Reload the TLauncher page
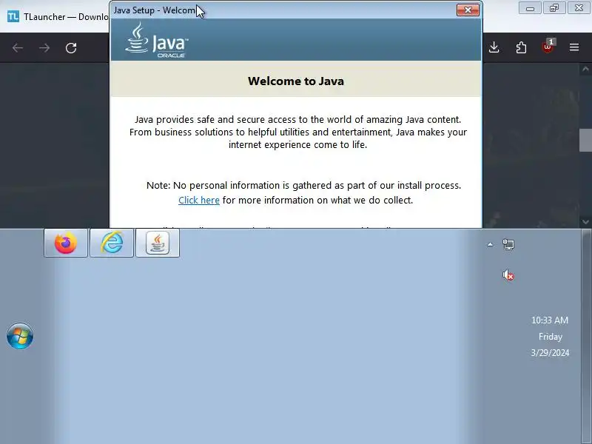The width and height of the screenshot is (592, 444). (71, 48)
